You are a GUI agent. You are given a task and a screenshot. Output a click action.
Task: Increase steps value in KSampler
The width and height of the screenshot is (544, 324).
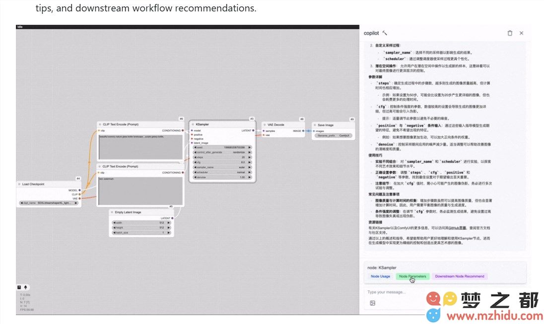pyautogui.click(x=250, y=157)
